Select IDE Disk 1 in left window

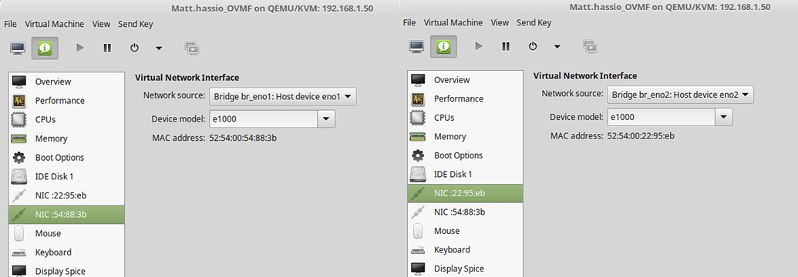66,176
